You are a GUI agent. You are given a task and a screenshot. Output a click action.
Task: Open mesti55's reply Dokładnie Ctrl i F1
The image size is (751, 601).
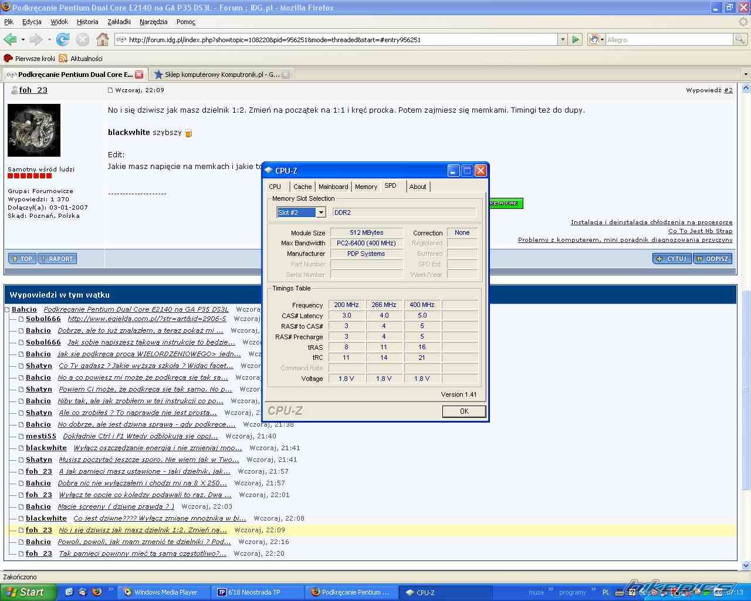(140, 436)
